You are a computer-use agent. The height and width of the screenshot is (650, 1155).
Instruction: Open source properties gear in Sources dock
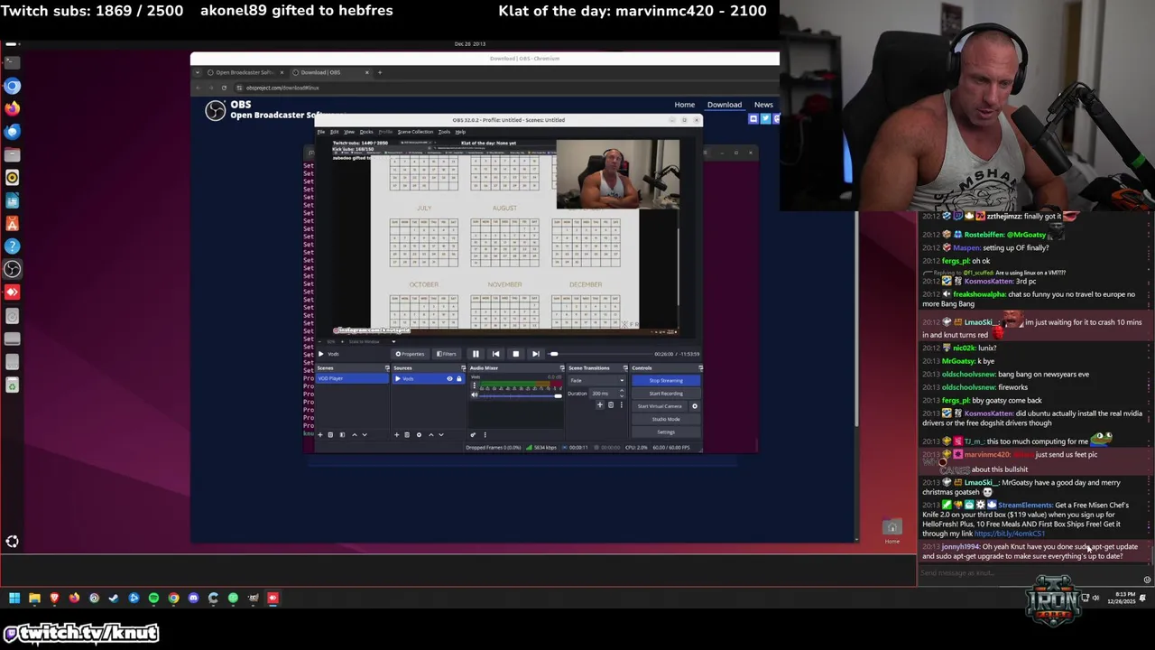pos(419,435)
